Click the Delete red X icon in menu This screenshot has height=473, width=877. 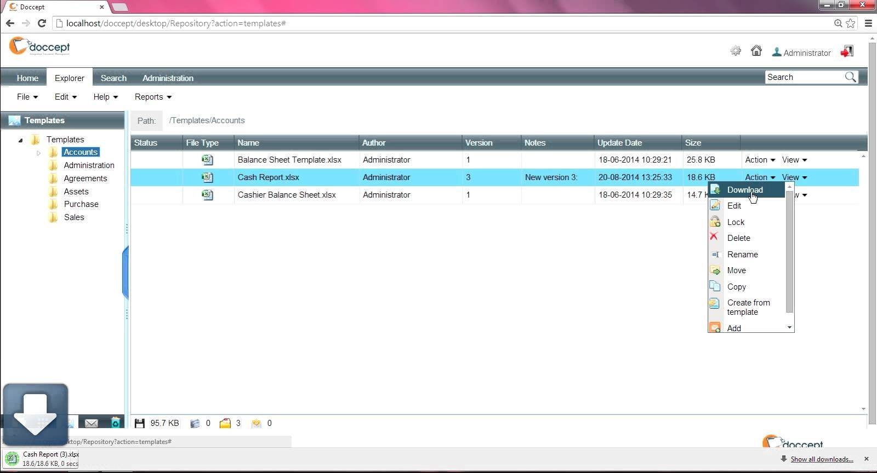714,237
